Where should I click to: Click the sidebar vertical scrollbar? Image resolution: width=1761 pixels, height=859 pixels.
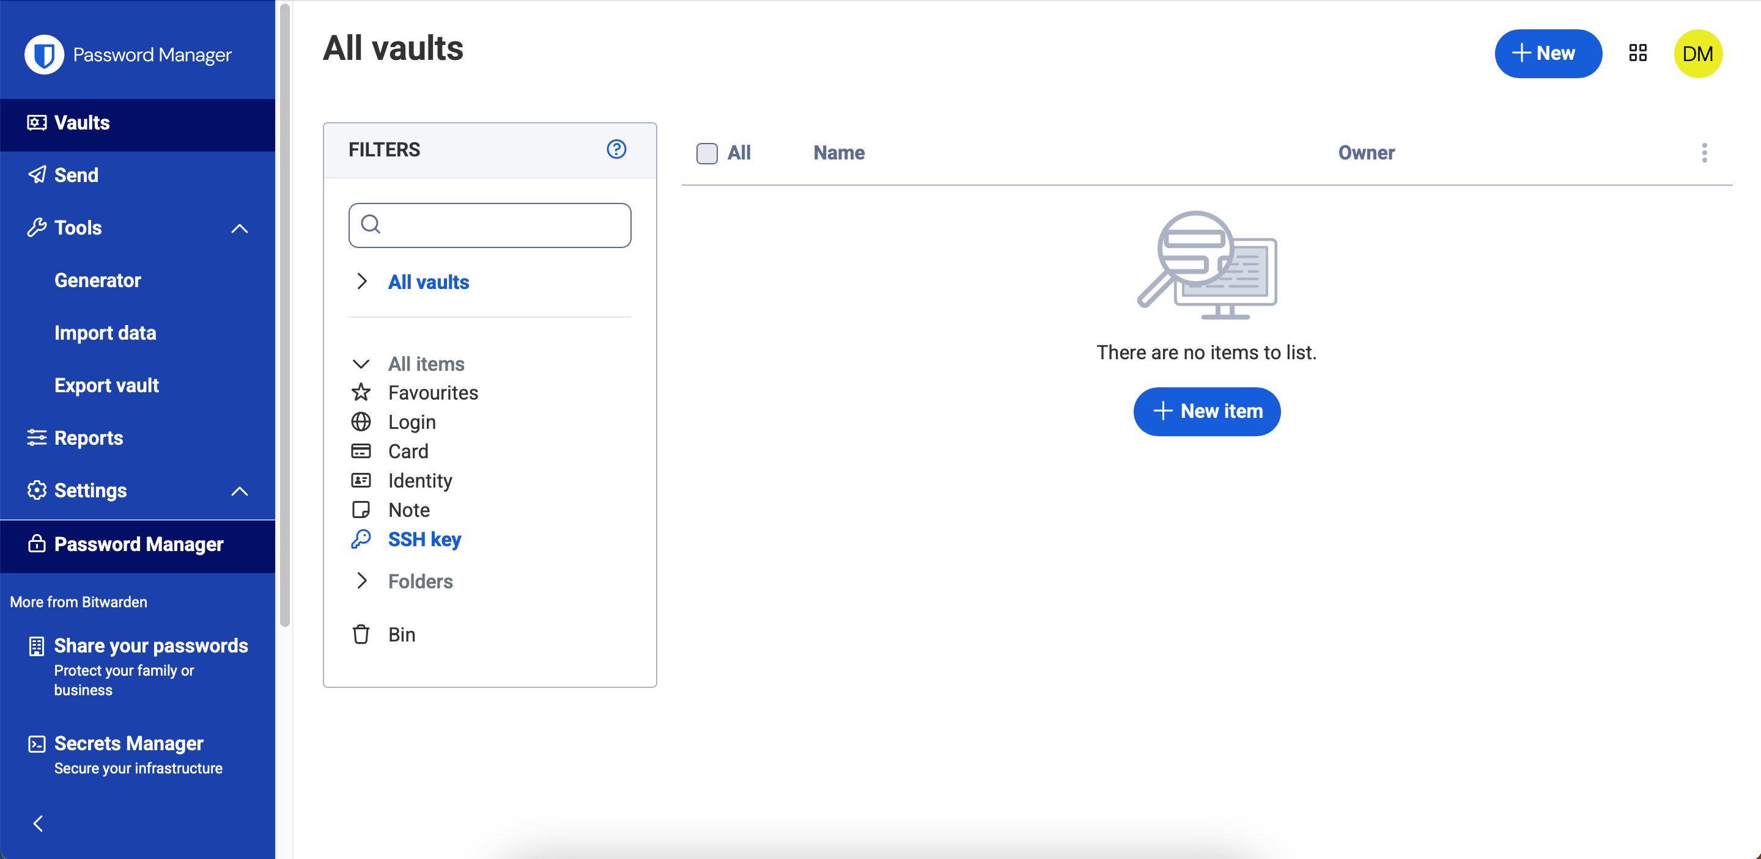284,314
